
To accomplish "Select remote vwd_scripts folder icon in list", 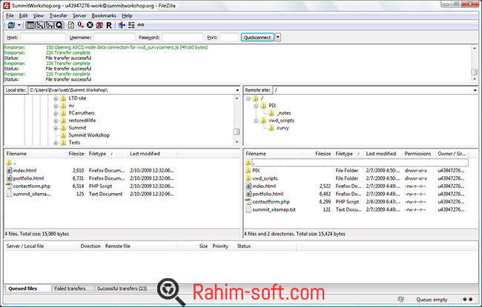I will pyautogui.click(x=248, y=178).
